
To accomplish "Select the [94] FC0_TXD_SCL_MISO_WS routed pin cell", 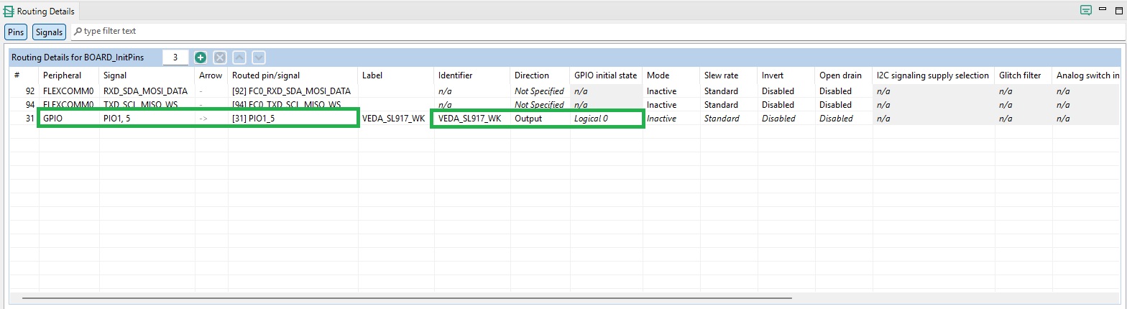I will coord(293,105).
